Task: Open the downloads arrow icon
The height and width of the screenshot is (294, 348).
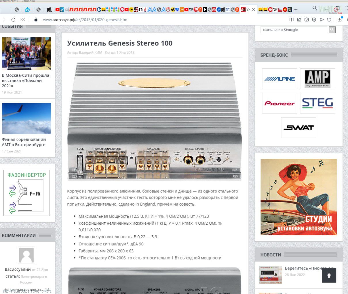Action: [x=340, y=20]
